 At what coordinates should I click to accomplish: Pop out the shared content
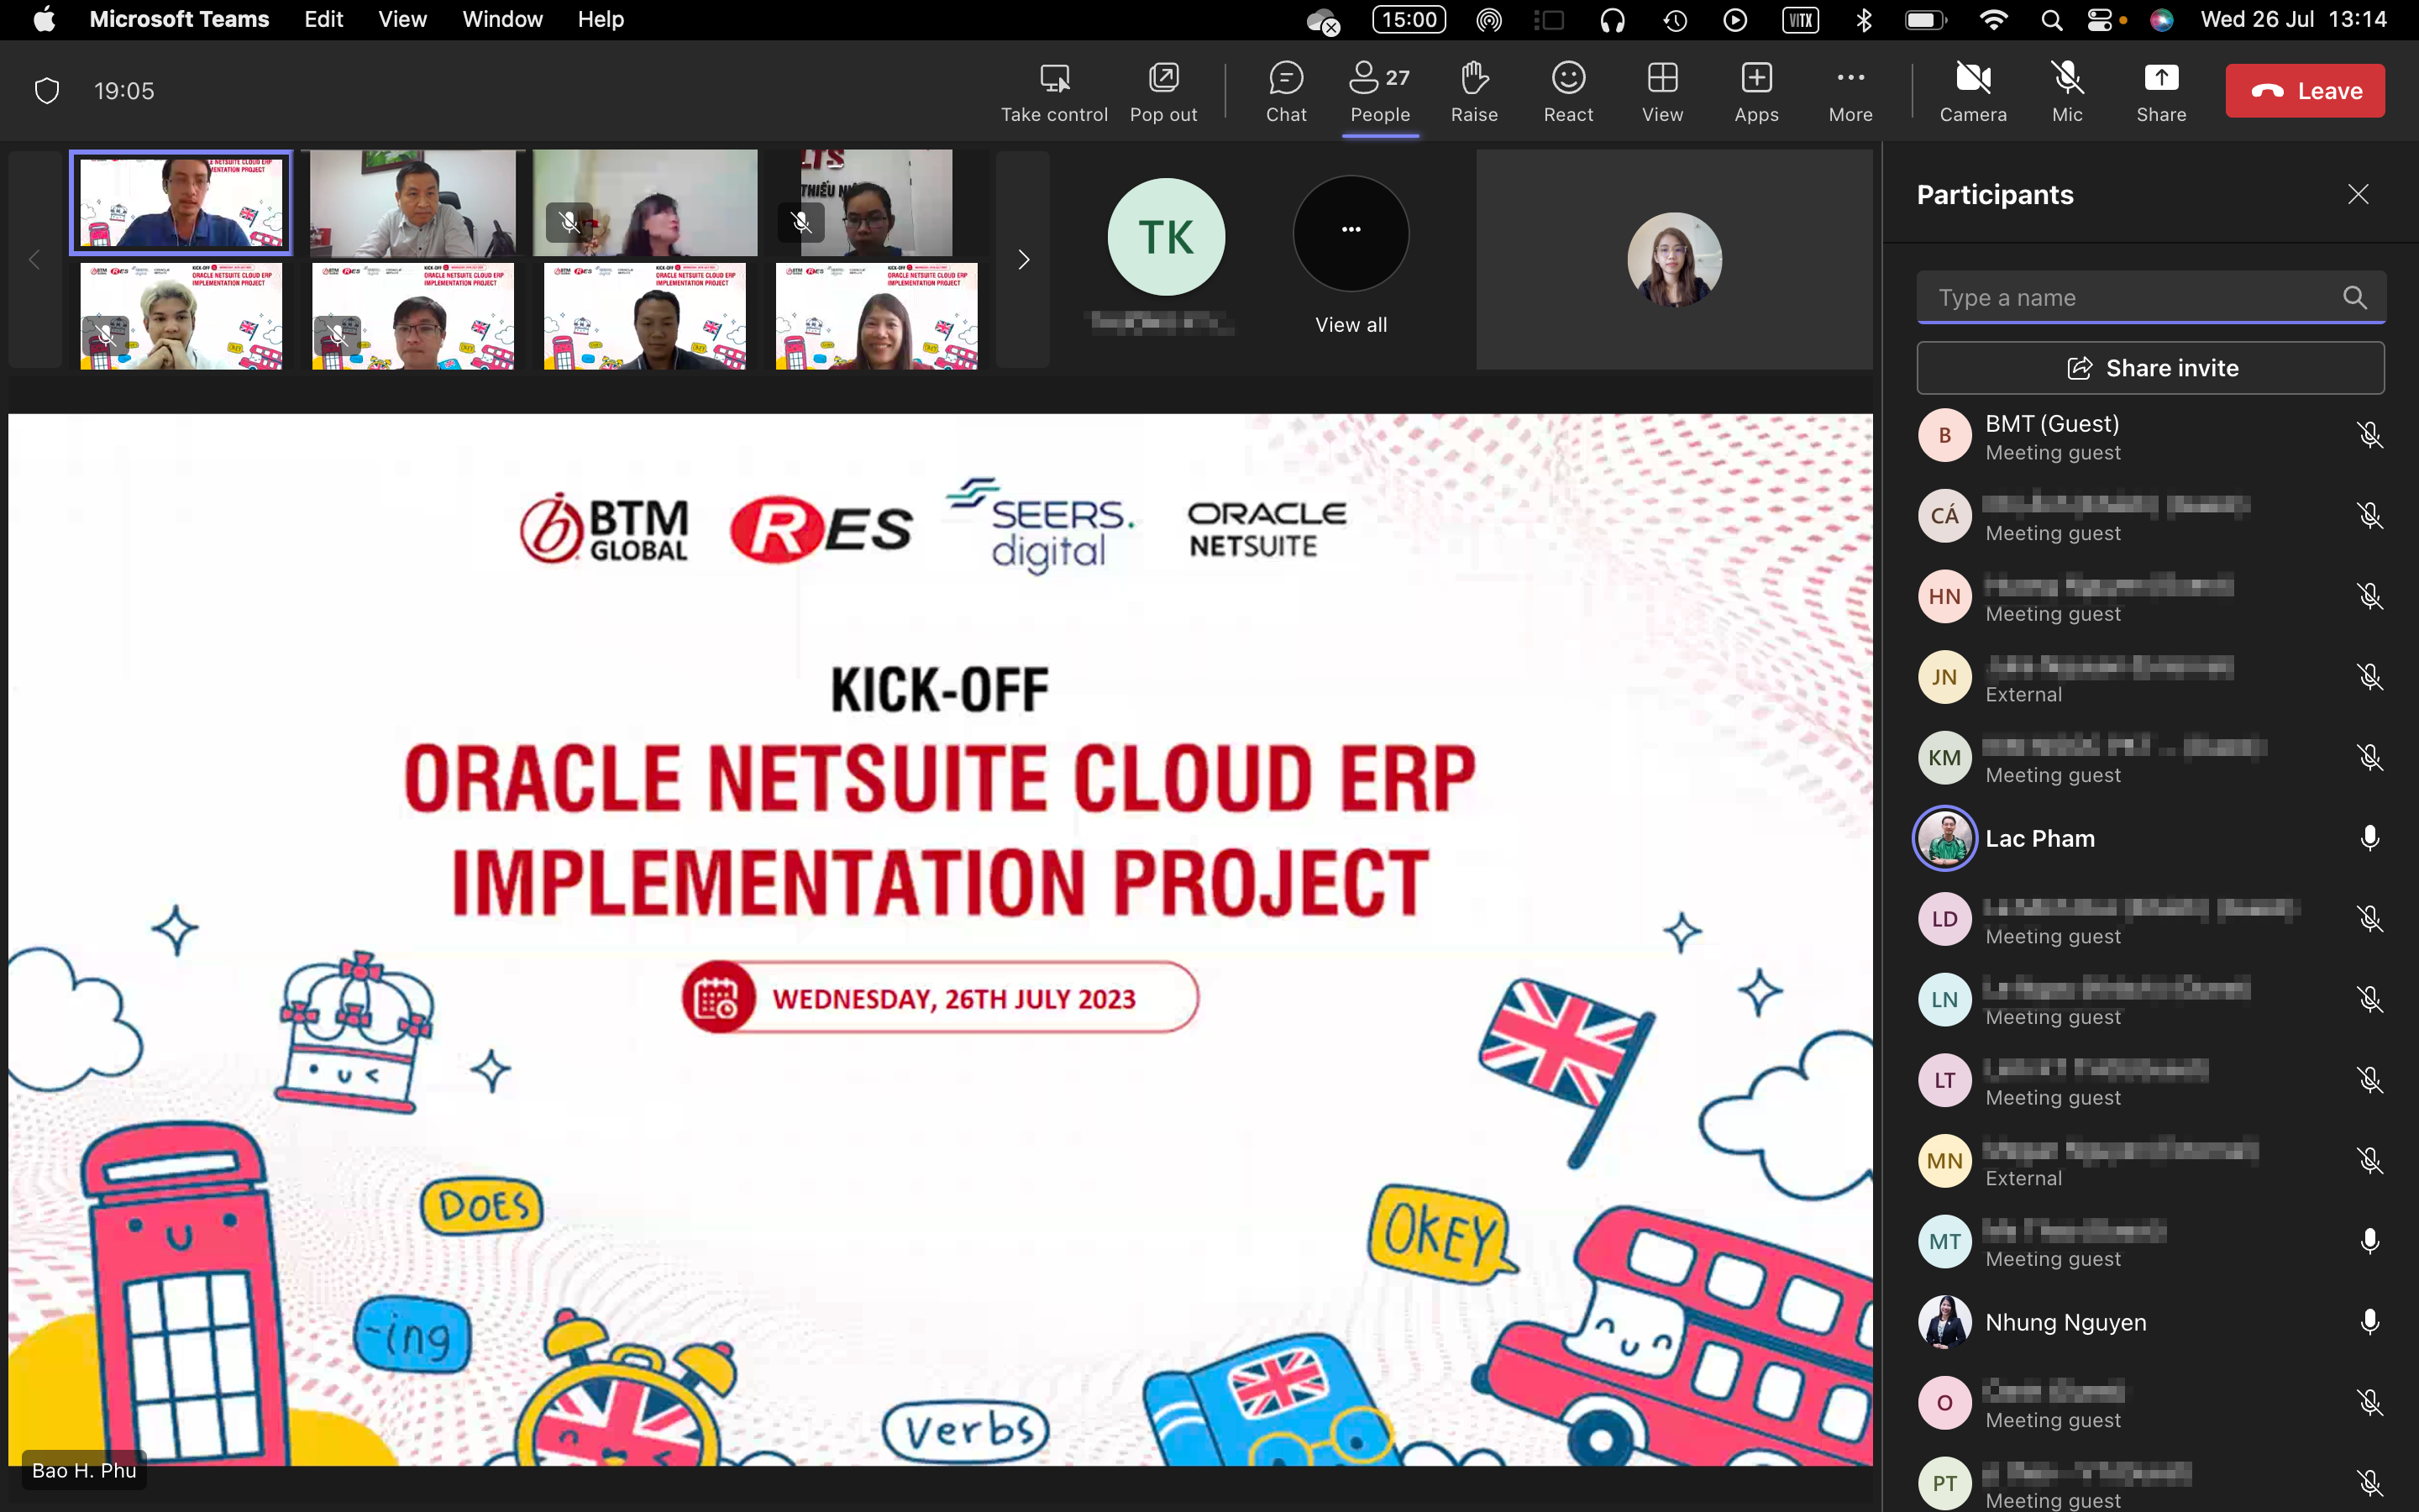click(x=1163, y=92)
